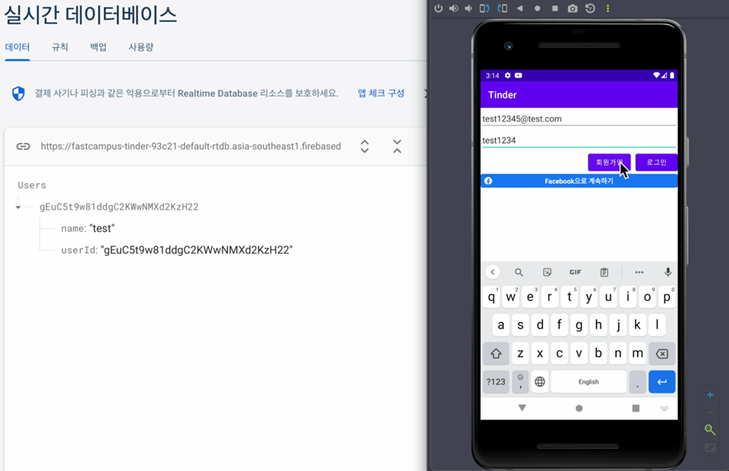Tap the z key on keyboard

[520, 354]
